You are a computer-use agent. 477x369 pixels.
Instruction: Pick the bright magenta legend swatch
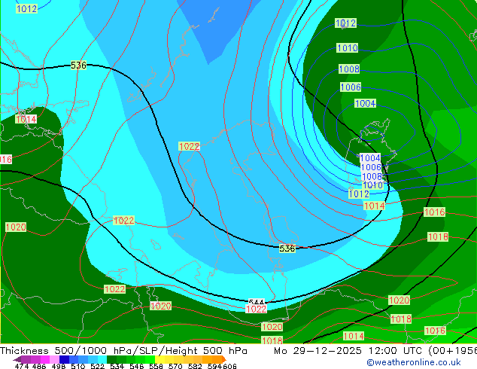[45, 359]
